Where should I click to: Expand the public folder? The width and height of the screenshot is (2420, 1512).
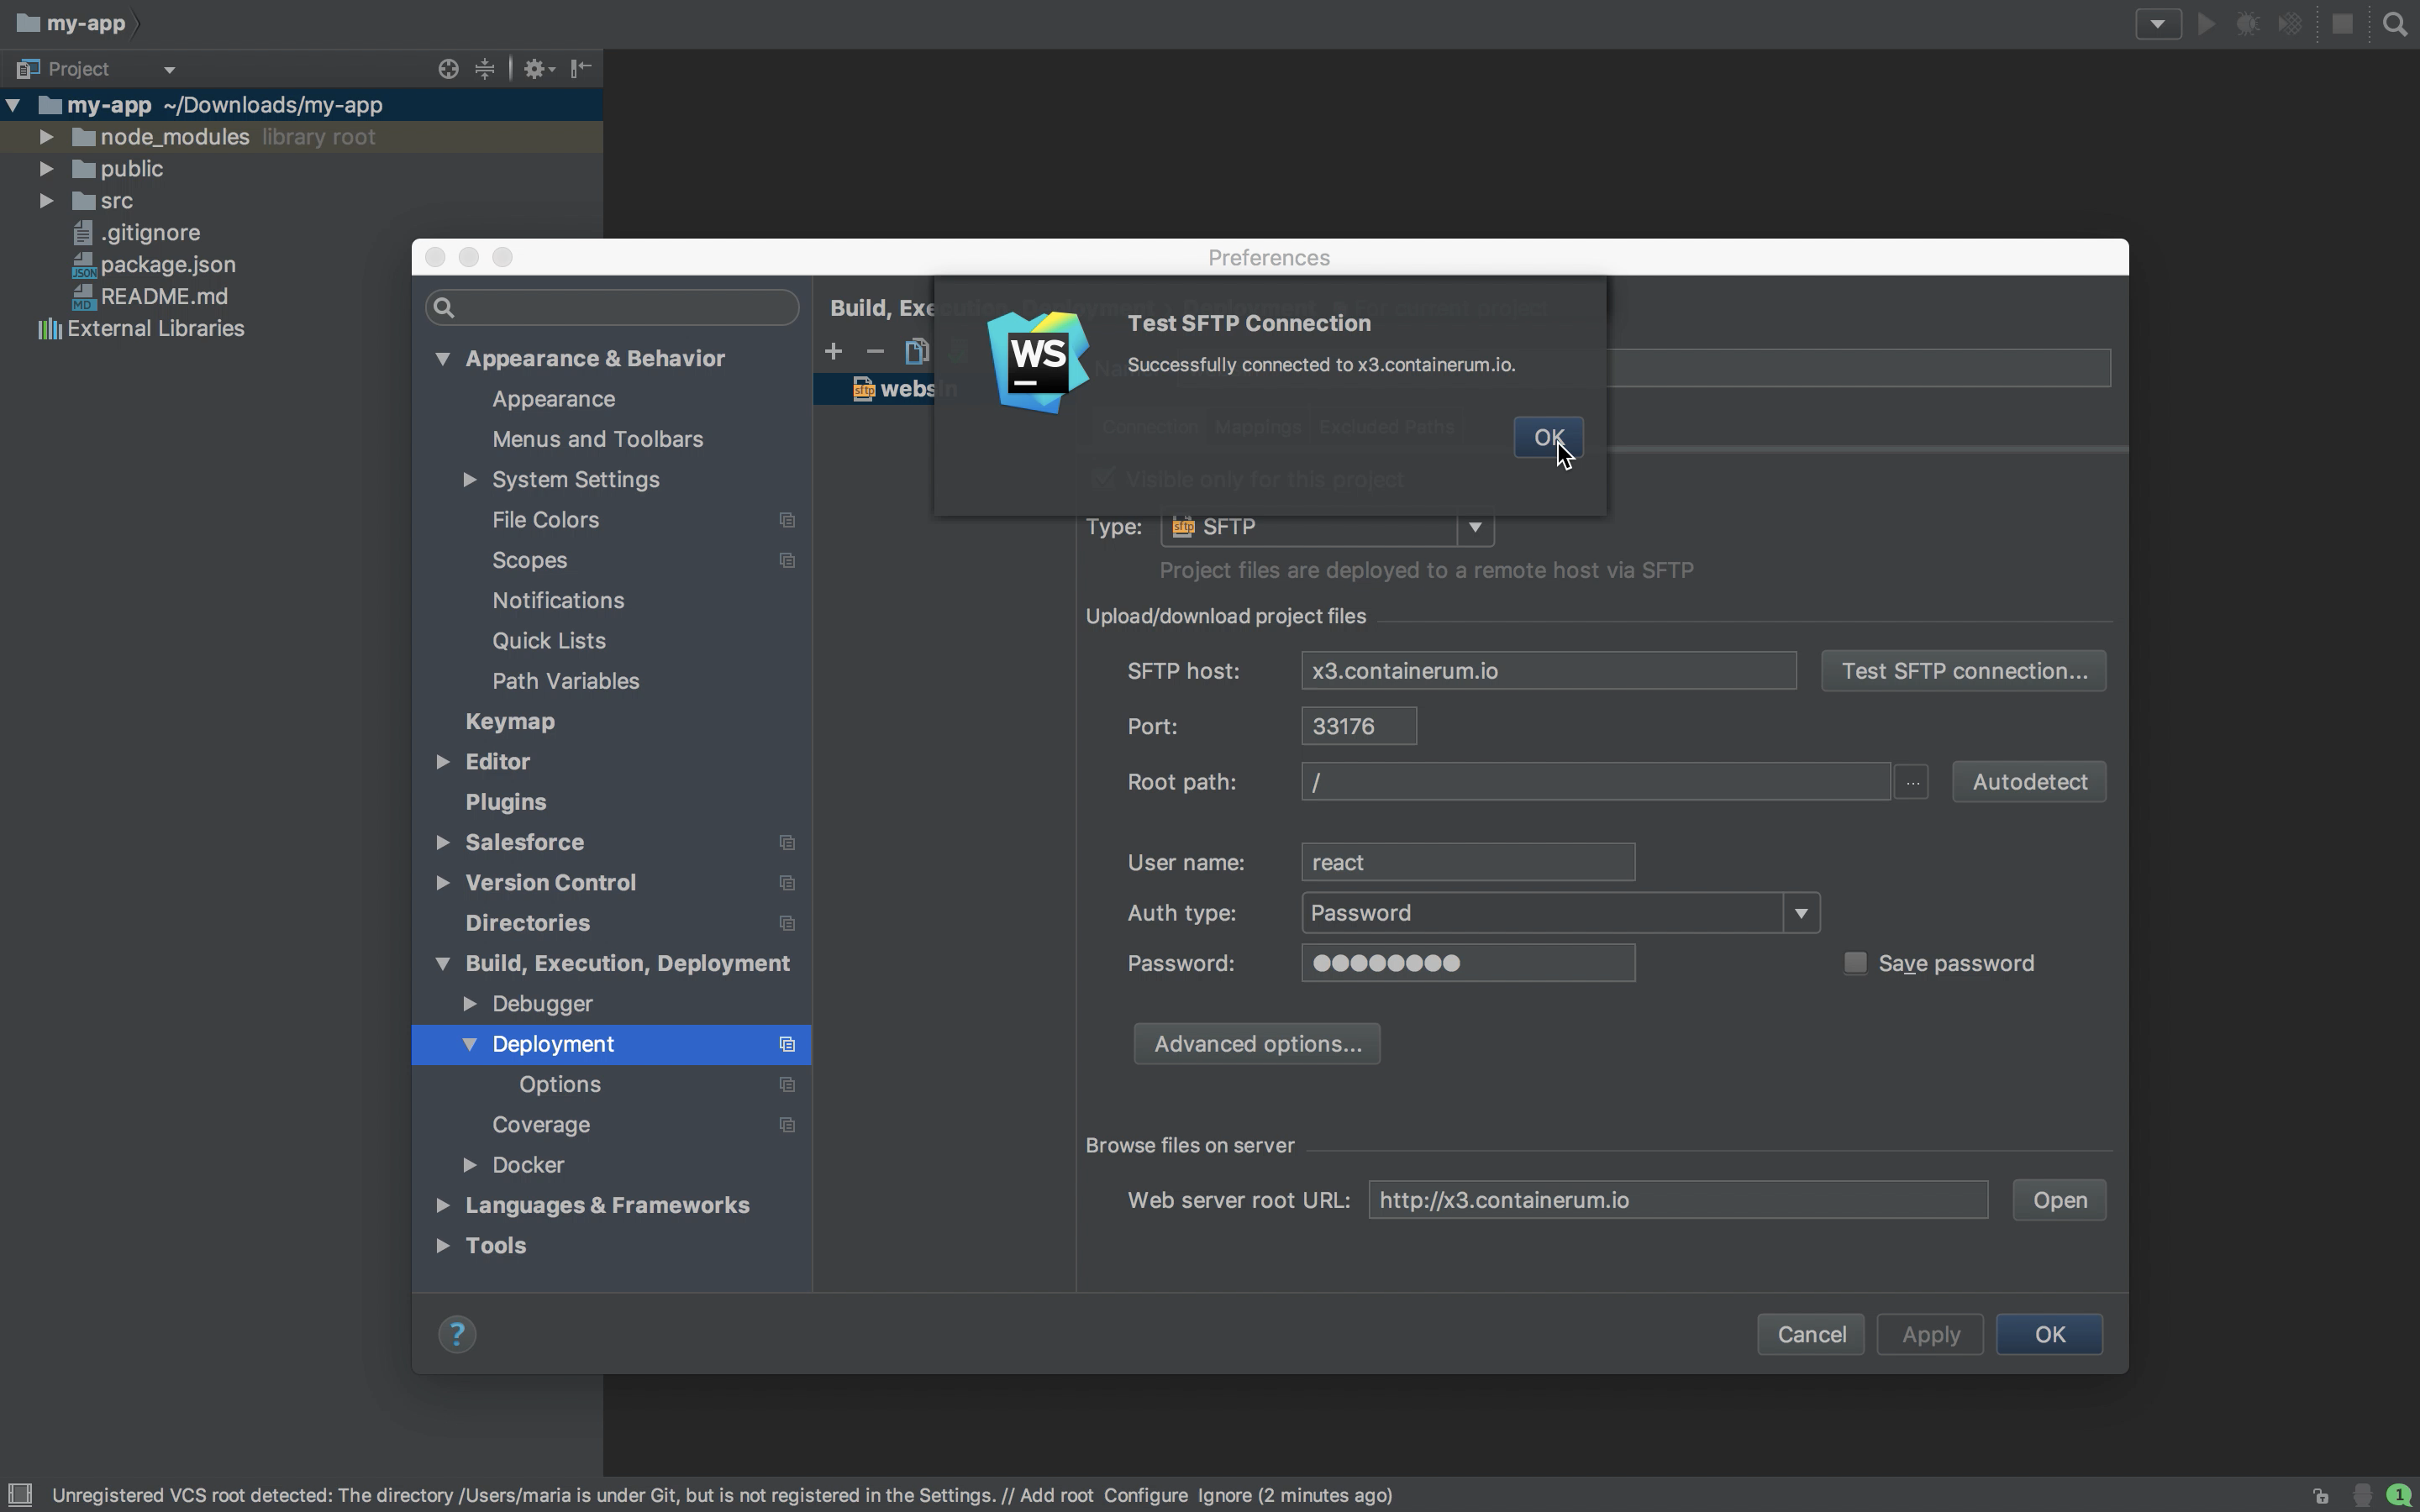pos(46,169)
